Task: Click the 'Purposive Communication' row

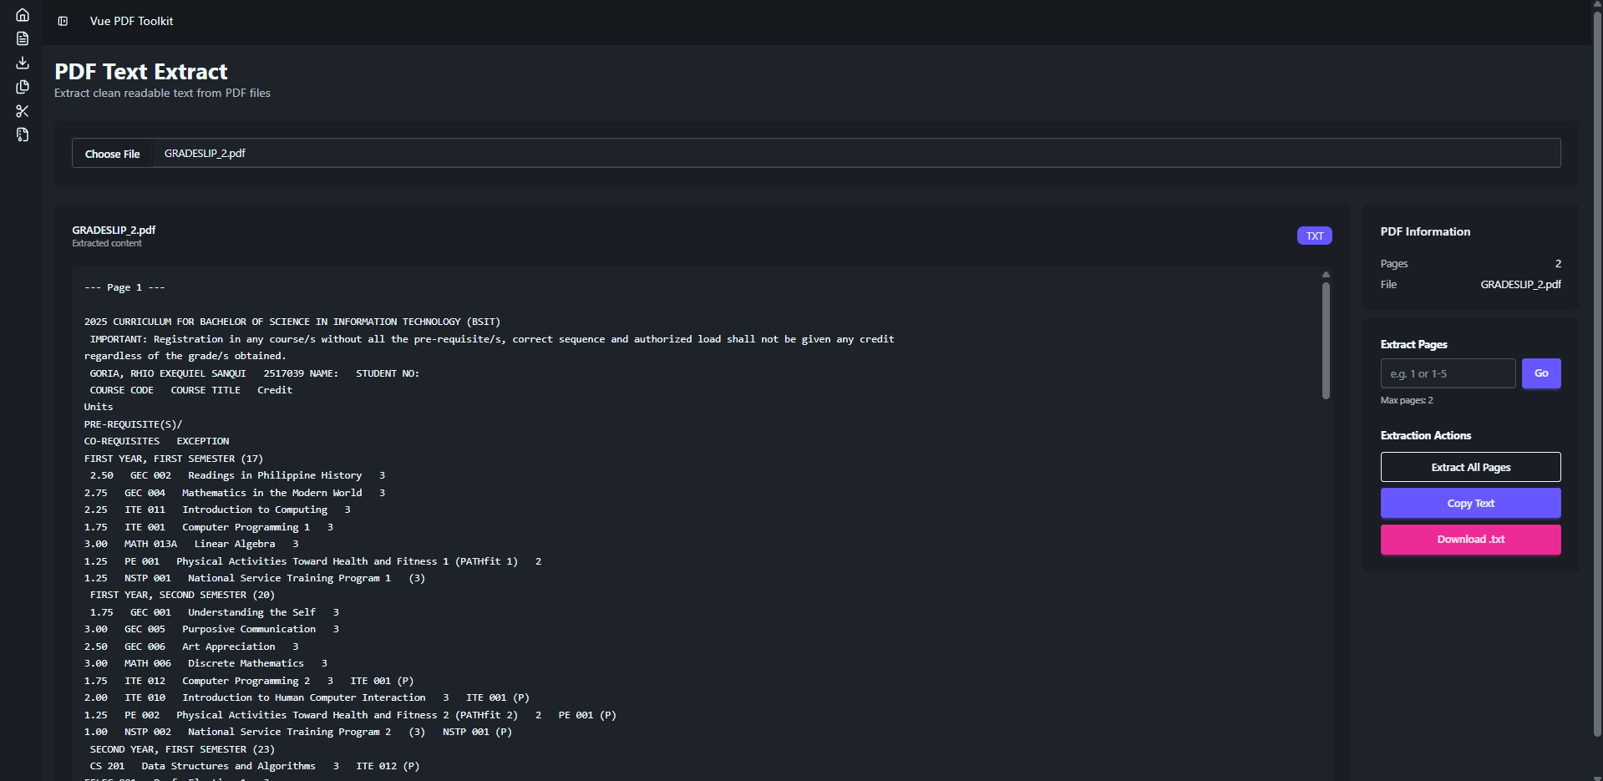Action: click(211, 629)
